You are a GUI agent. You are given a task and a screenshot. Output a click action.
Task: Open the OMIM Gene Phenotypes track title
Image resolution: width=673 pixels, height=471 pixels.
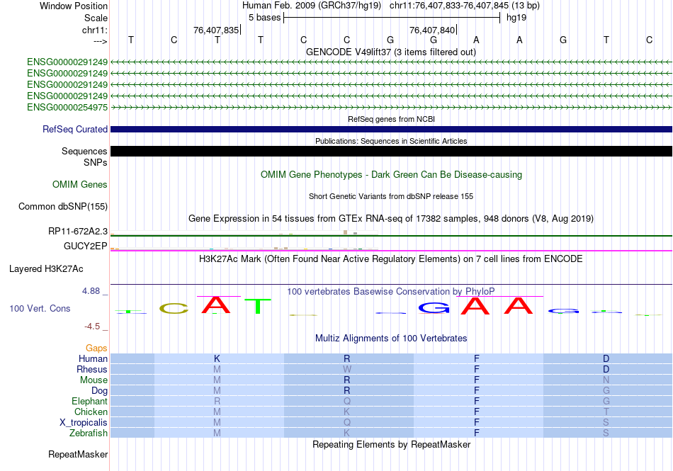click(x=391, y=174)
